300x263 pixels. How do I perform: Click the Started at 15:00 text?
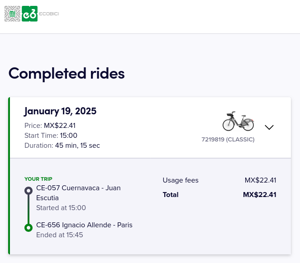tap(61, 208)
